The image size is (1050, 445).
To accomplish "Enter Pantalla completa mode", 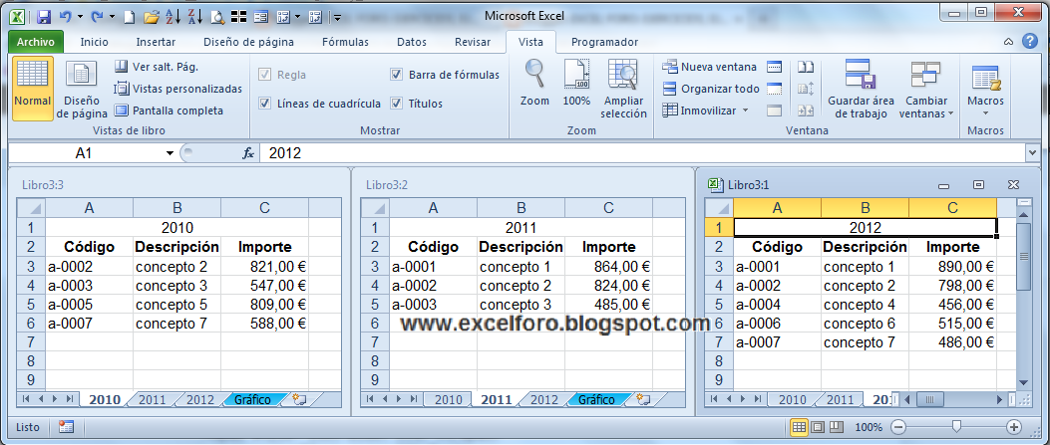I will (x=169, y=111).
